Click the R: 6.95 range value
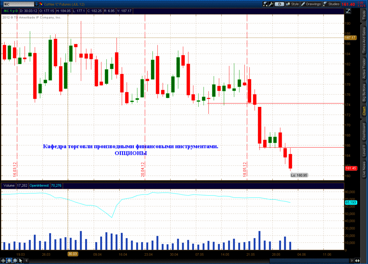 109,11
